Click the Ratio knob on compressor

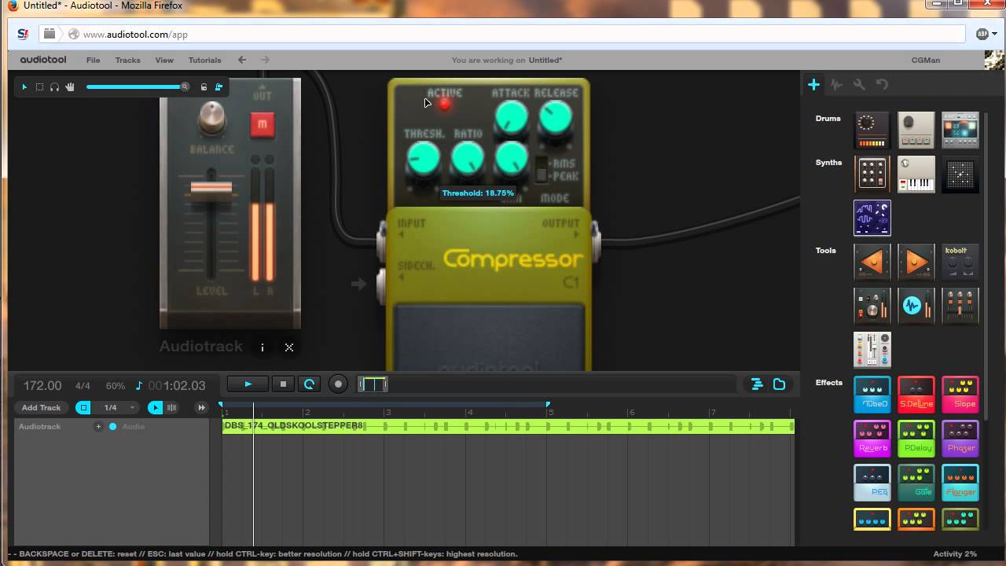[468, 159]
